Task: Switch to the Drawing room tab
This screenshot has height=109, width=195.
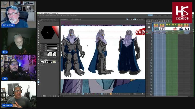Action: tap(150, 15)
